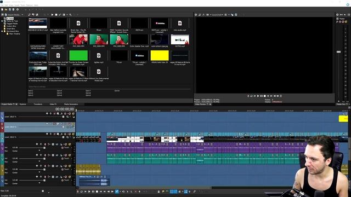Click Preview on External Monitor icon
The width and height of the screenshot is (351, 197).
click(200, 15)
